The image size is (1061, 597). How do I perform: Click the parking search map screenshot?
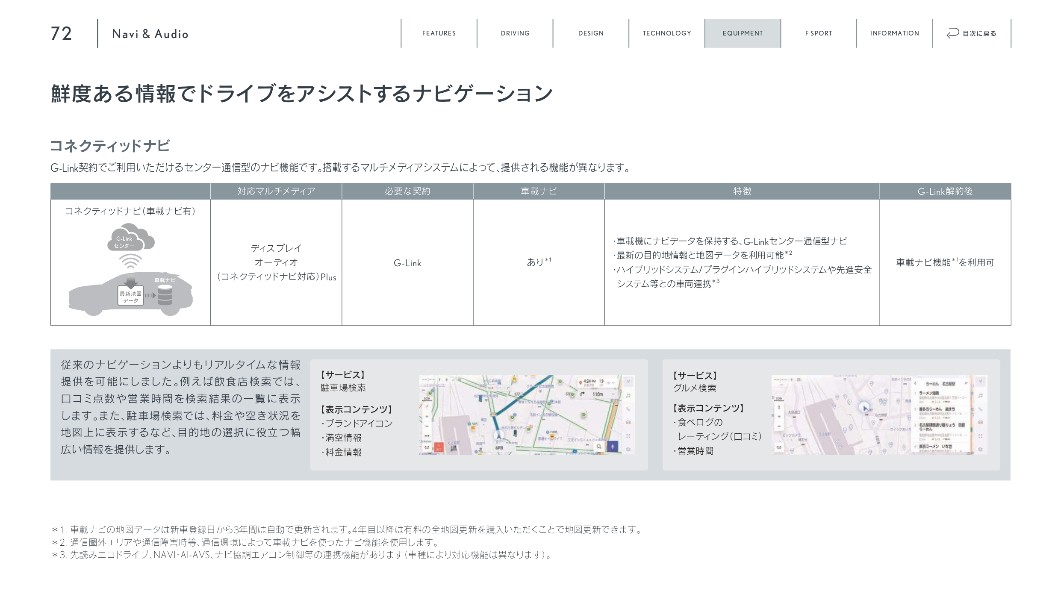click(527, 415)
